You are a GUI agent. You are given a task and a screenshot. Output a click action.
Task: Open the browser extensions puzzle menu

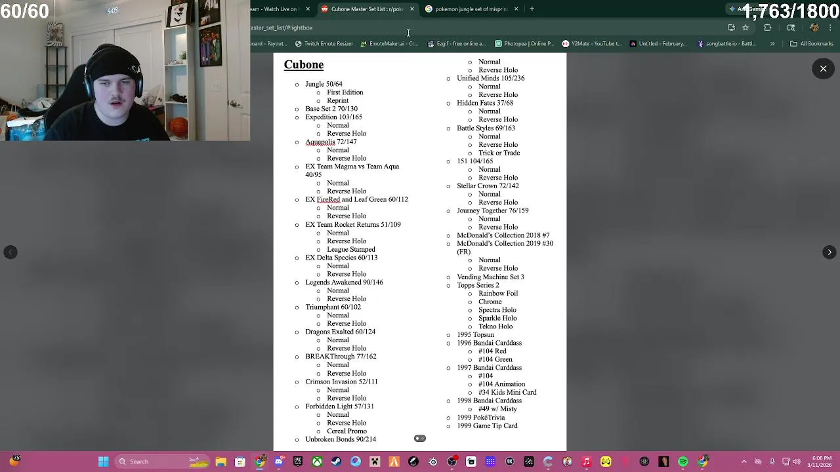[x=767, y=28]
